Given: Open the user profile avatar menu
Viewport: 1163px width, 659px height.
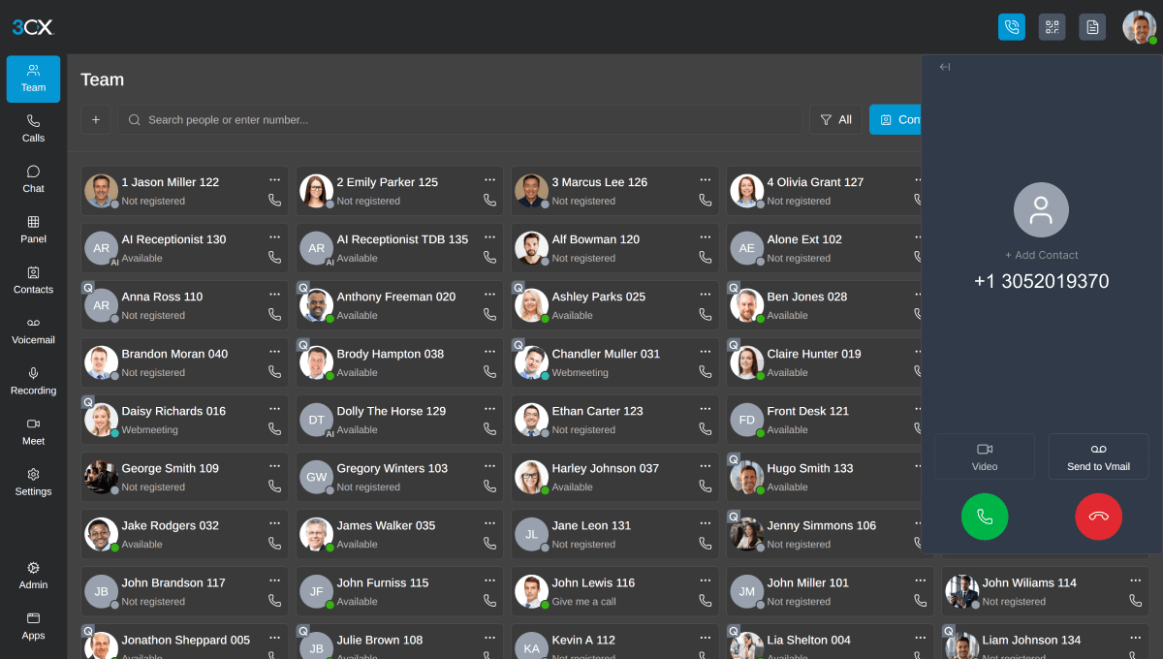Looking at the screenshot, I should pos(1140,27).
